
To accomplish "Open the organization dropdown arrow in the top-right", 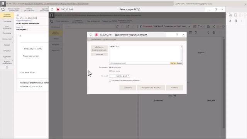I will pos(245,4).
